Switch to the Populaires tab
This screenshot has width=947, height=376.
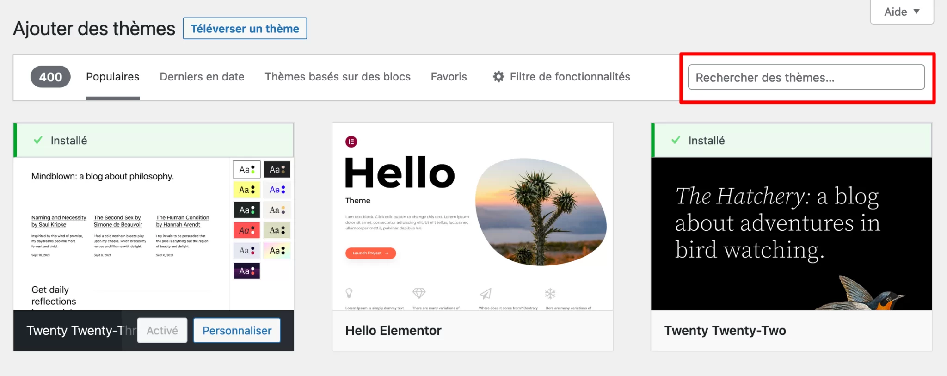(112, 77)
